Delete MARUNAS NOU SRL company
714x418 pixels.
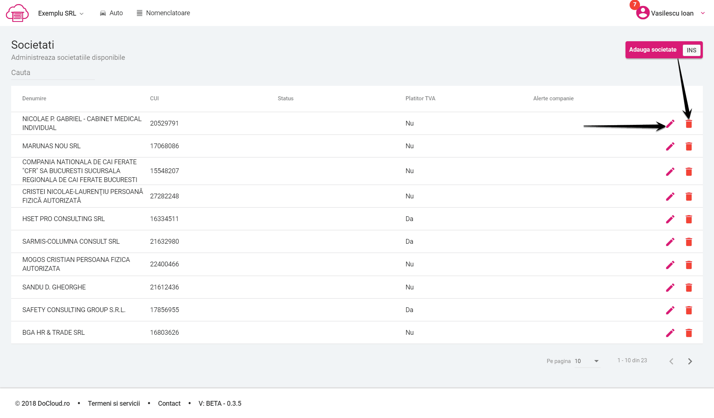point(689,146)
